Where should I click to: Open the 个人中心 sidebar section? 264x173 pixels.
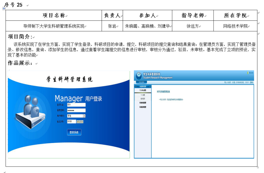[x=143, y=90]
